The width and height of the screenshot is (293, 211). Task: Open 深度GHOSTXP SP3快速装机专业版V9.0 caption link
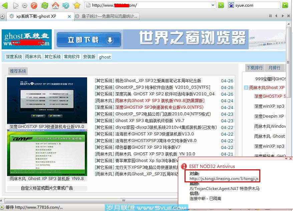click(47, 126)
